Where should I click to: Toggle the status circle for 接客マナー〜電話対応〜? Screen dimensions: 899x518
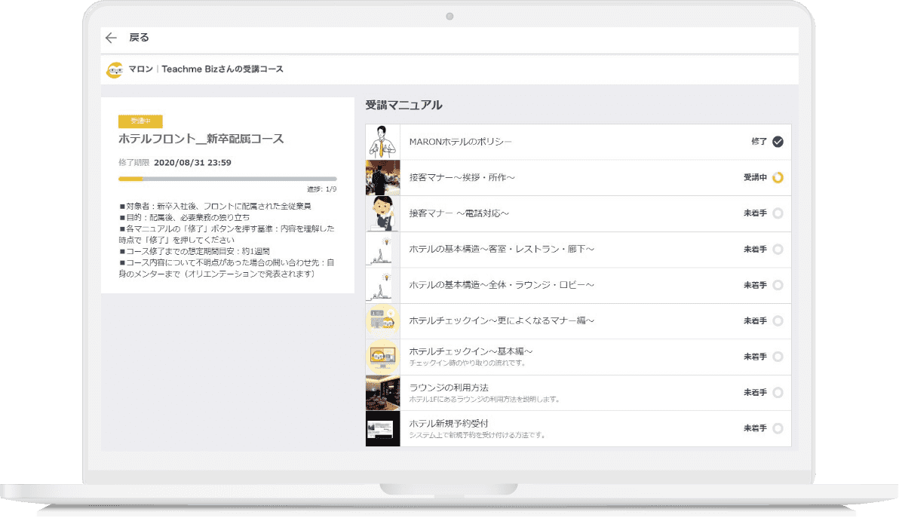coord(778,213)
